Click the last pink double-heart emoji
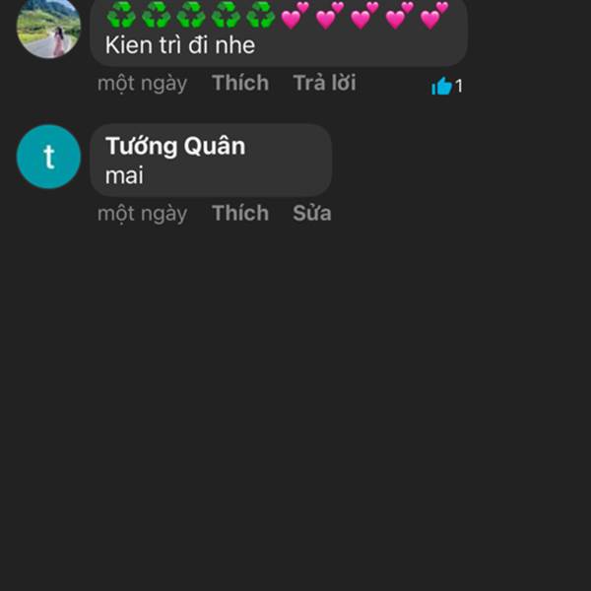The width and height of the screenshot is (591, 591). [434, 16]
